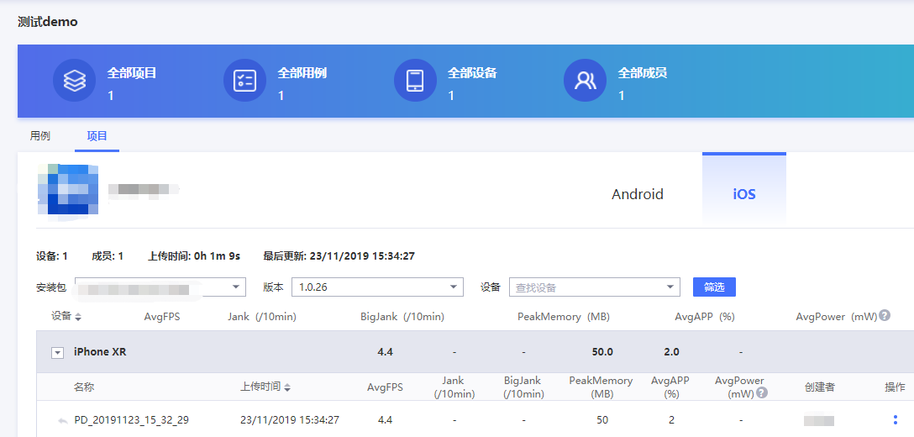Select the iOS platform tab
The image size is (914, 437).
coord(743,194)
